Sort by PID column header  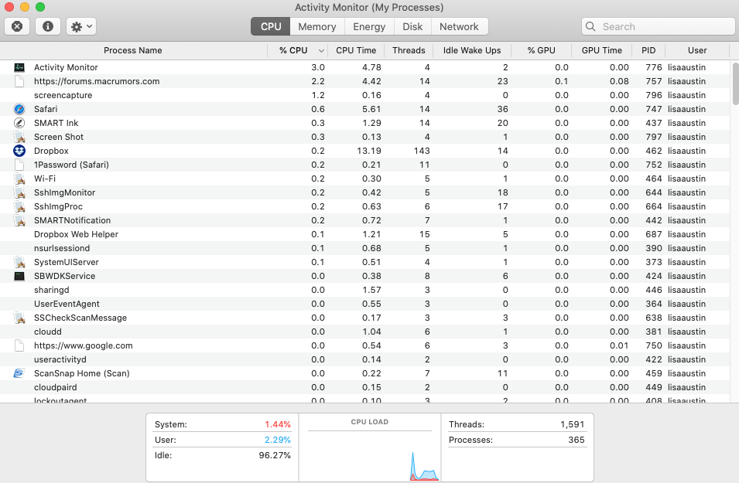648,50
